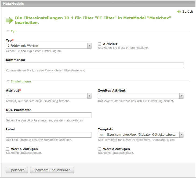Open the Zweites Attribut dropdown

tap(141, 96)
